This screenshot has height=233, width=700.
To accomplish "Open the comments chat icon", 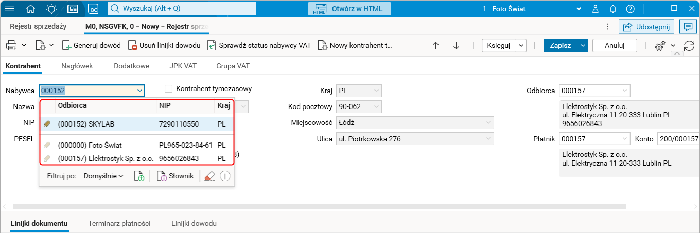I will click(x=687, y=27).
